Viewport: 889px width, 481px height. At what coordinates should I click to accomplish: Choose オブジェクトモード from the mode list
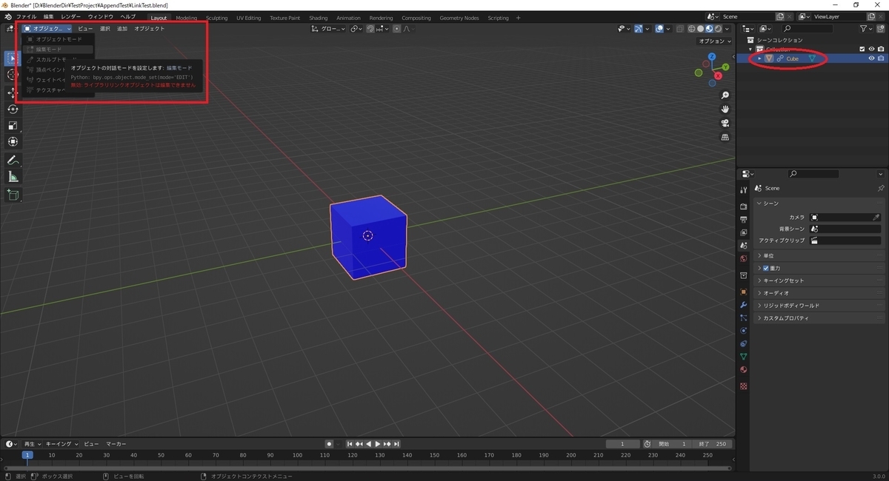click(59, 38)
